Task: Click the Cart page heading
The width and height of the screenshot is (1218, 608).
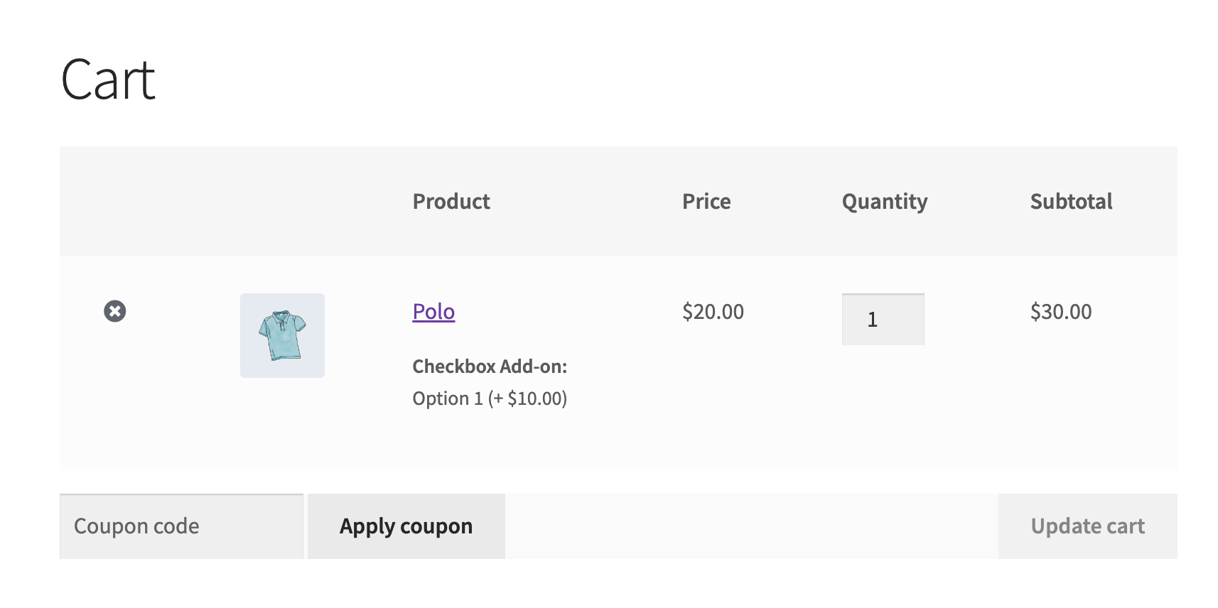Action: click(108, 80)
